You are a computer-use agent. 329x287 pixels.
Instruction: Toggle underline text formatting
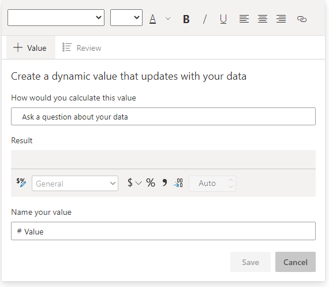pos(223,19)
